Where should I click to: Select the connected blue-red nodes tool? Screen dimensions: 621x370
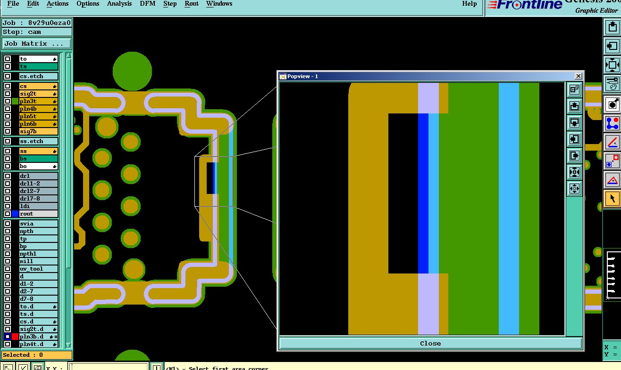coord(612,123)
